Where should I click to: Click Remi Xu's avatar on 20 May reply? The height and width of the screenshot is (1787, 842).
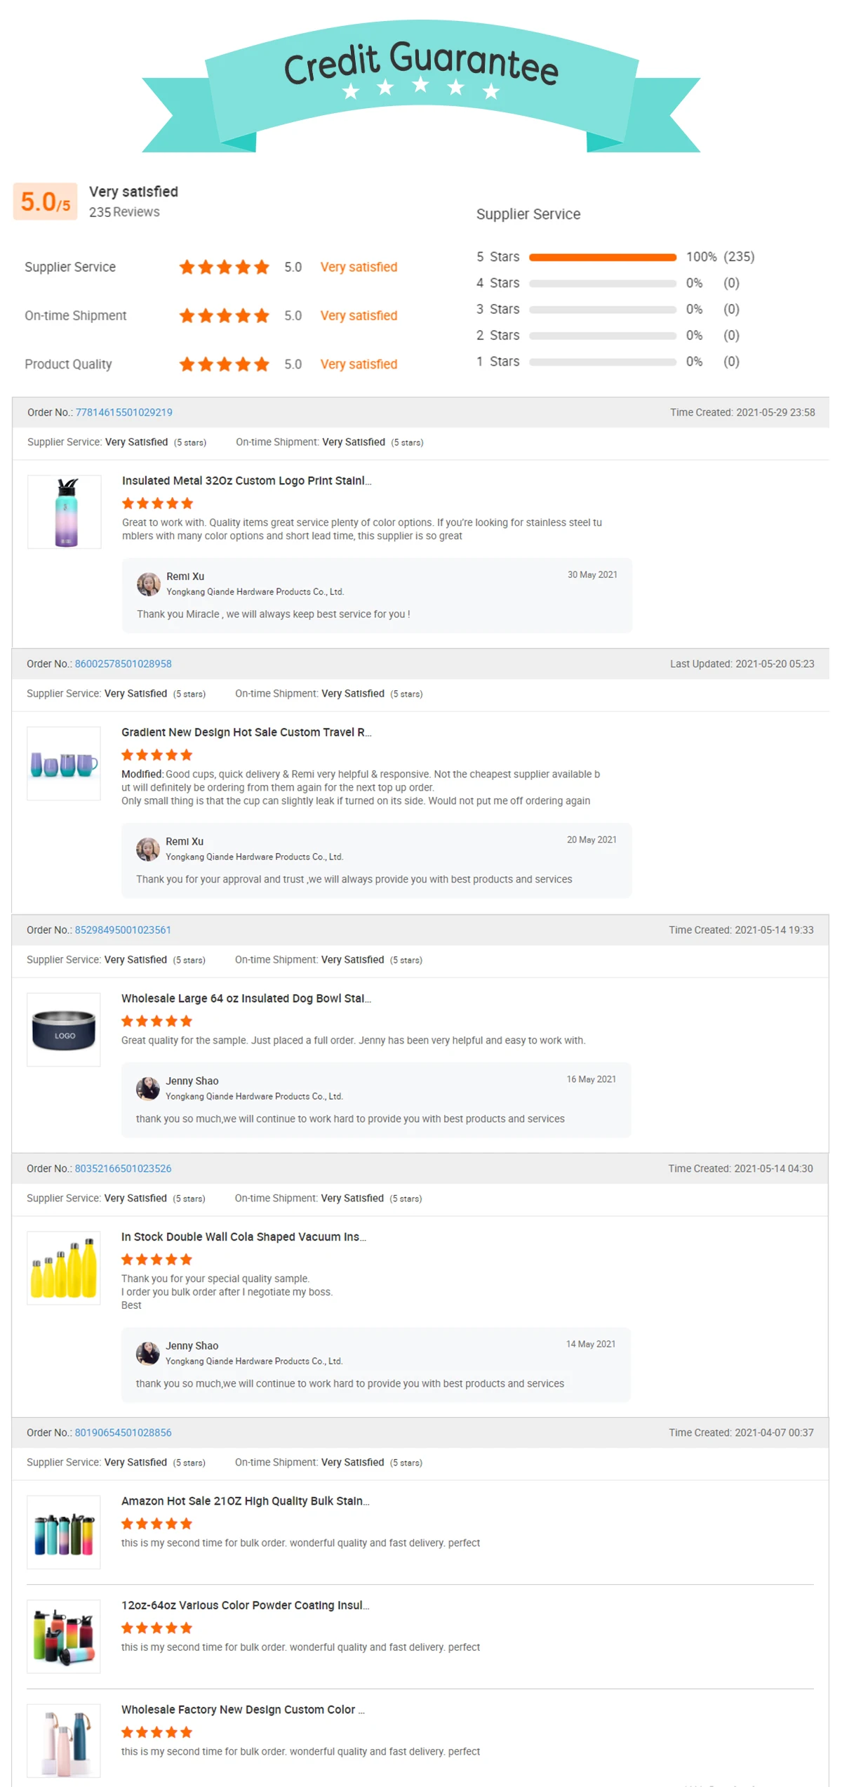pos(147,849)
